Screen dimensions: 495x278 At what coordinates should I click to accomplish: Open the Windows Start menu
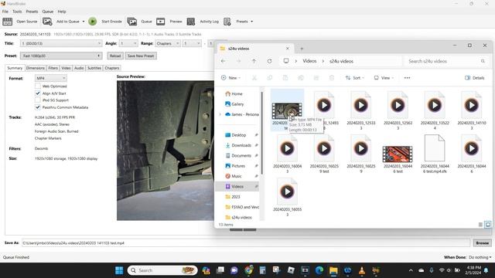pos(119,270)
